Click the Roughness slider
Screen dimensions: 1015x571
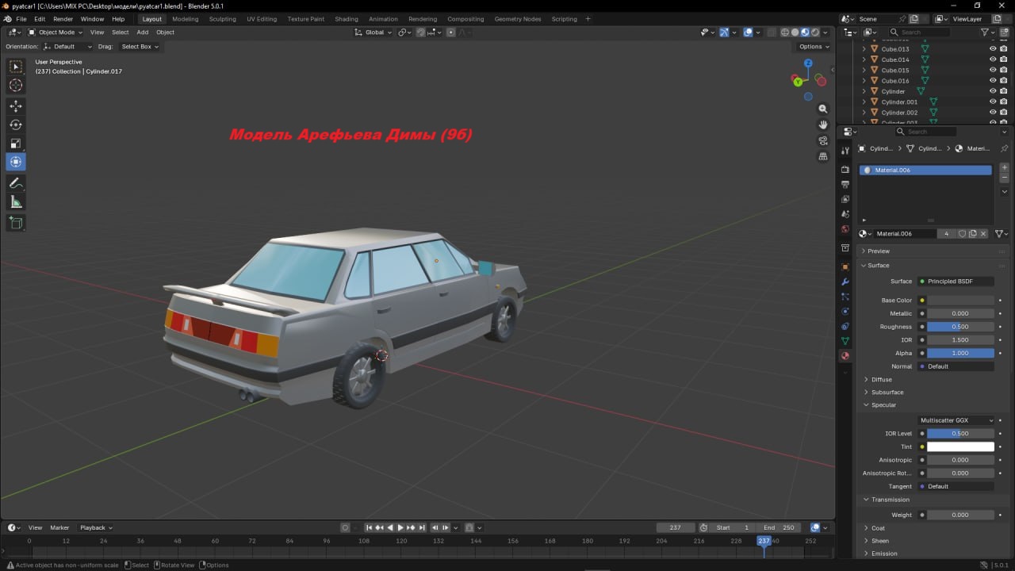(960, 327)
